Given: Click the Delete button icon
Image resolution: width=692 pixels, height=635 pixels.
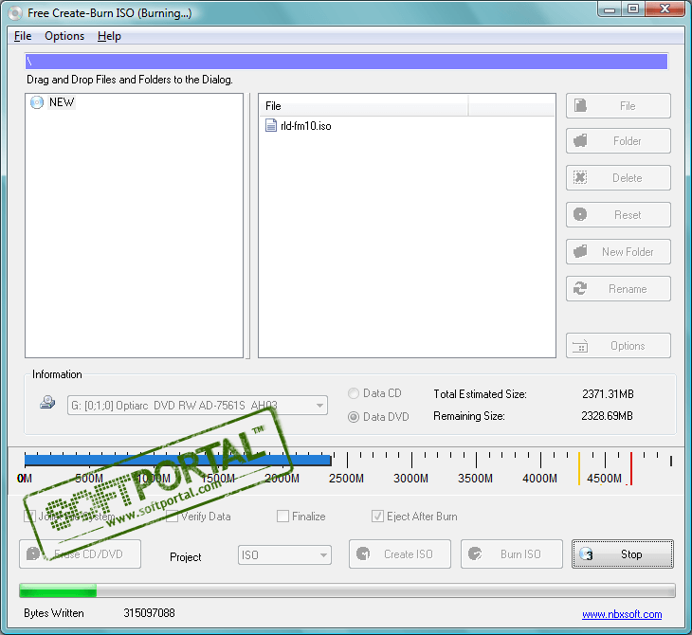Looking at the screenshot, I should 581,178.
